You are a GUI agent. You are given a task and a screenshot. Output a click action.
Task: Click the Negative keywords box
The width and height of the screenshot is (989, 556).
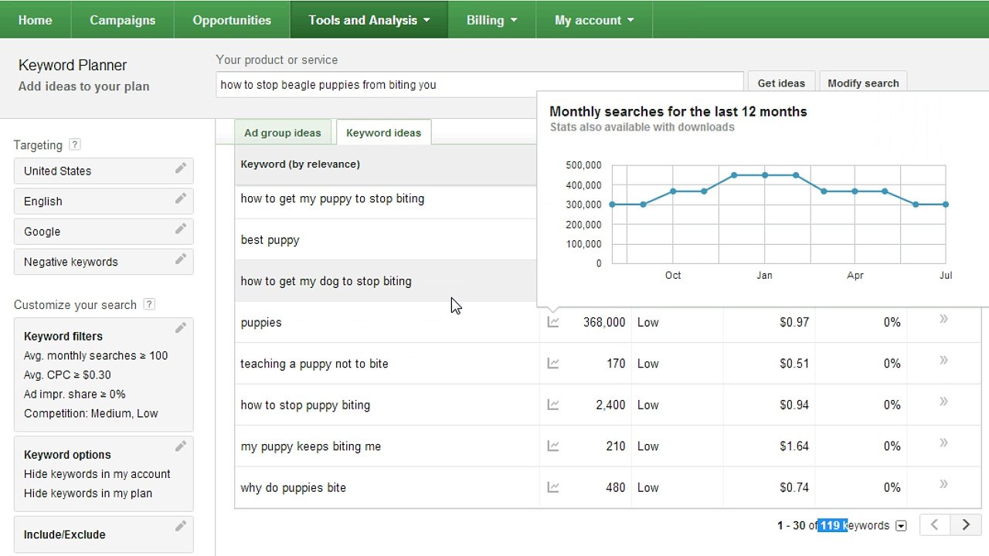pos(104,262)
